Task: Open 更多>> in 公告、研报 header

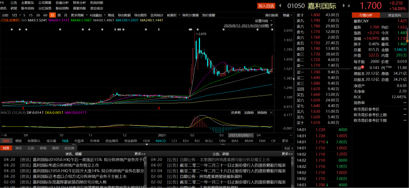Action: (286, 154)
